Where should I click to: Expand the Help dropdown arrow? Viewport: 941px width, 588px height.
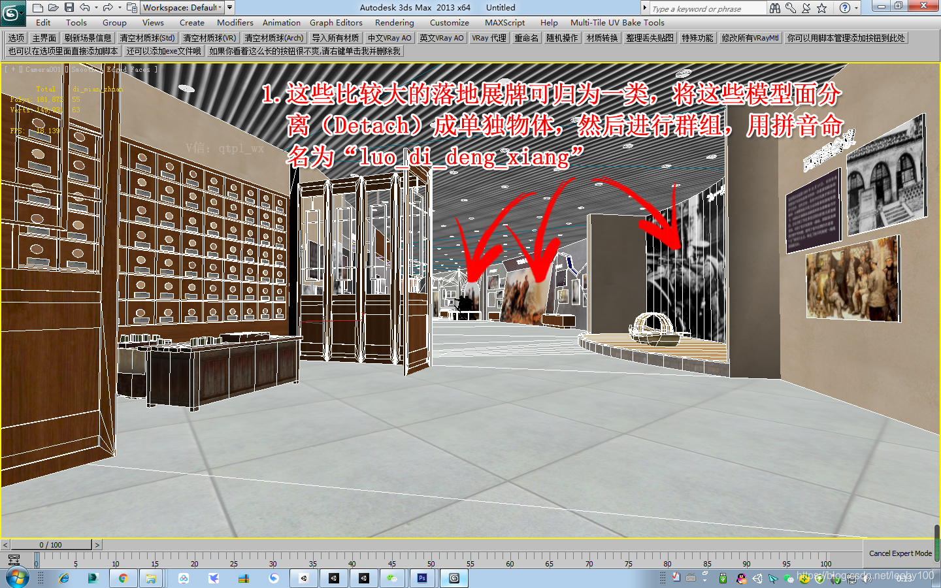(x=856, y=8)
